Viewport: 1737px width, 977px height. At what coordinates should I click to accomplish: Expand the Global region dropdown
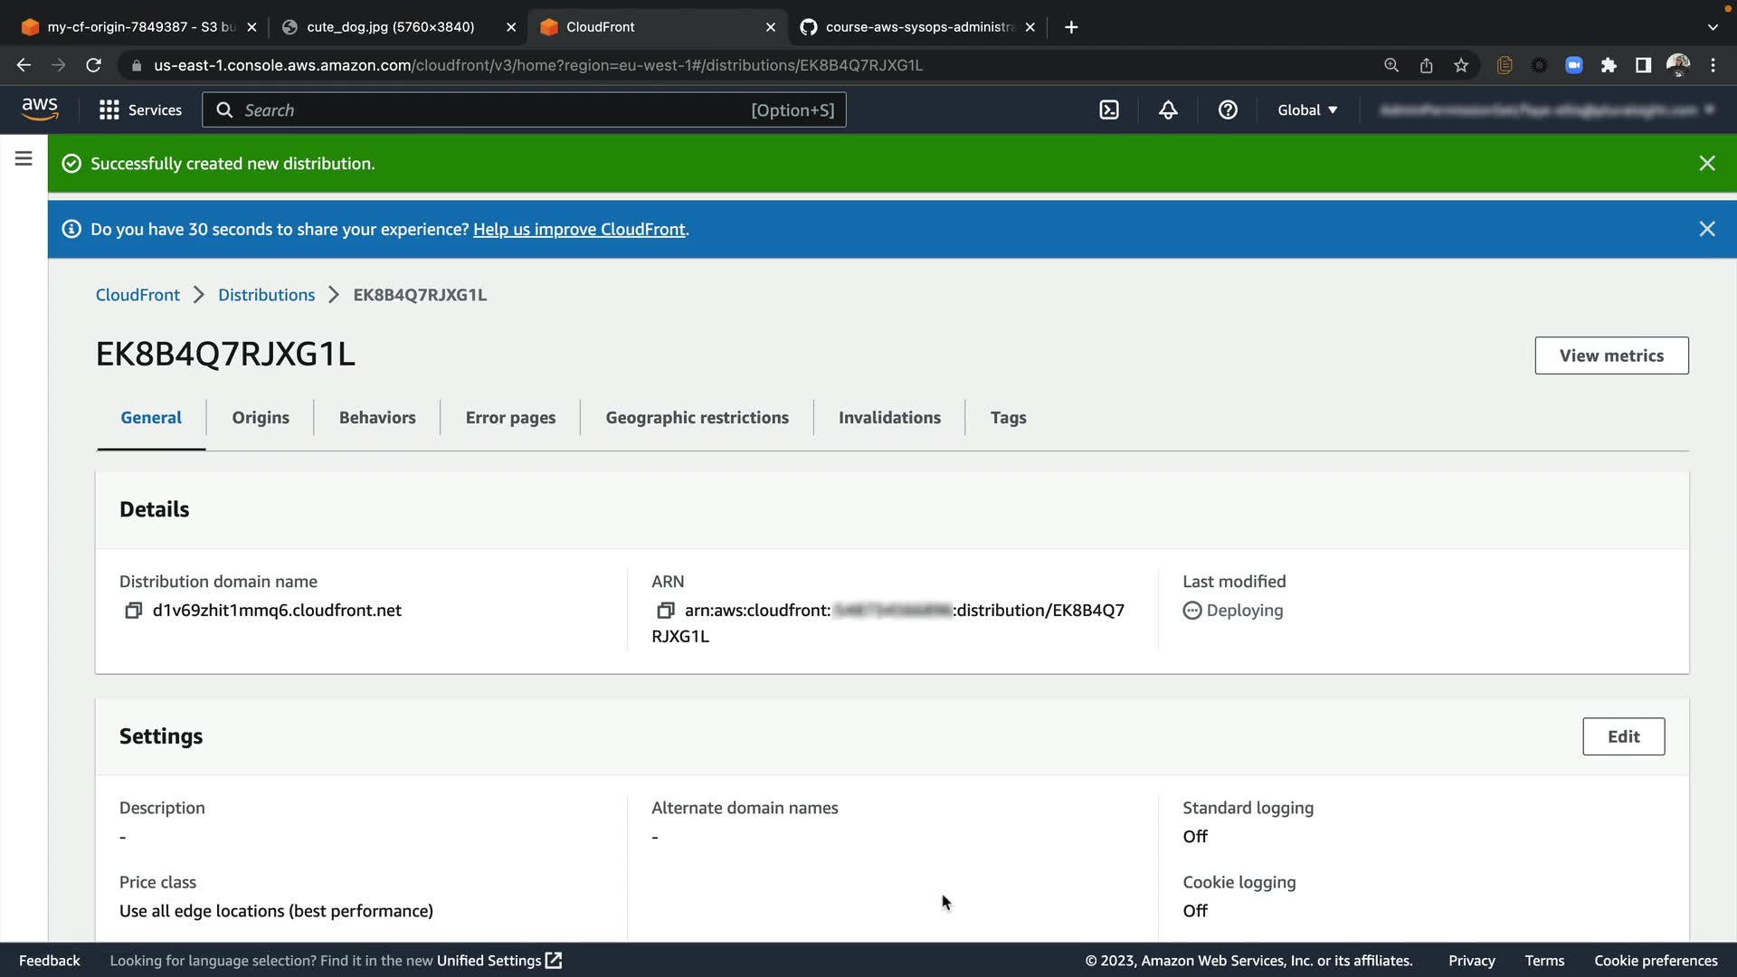click(x=1307, y=110)
